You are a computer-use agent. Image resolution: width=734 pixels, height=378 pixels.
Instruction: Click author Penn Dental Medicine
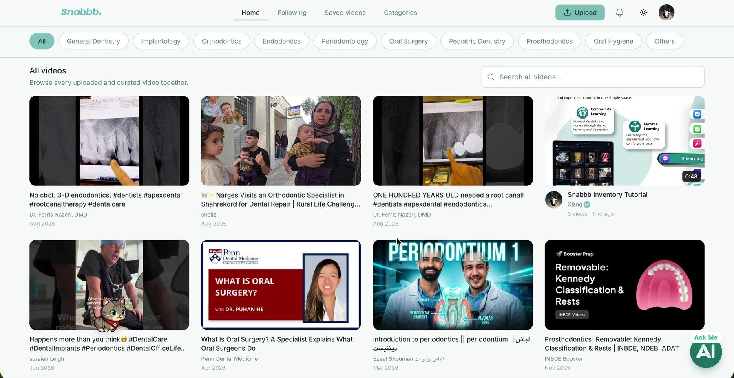[x=230, y=359]
